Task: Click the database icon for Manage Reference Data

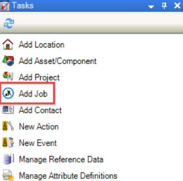Action: 8,159
